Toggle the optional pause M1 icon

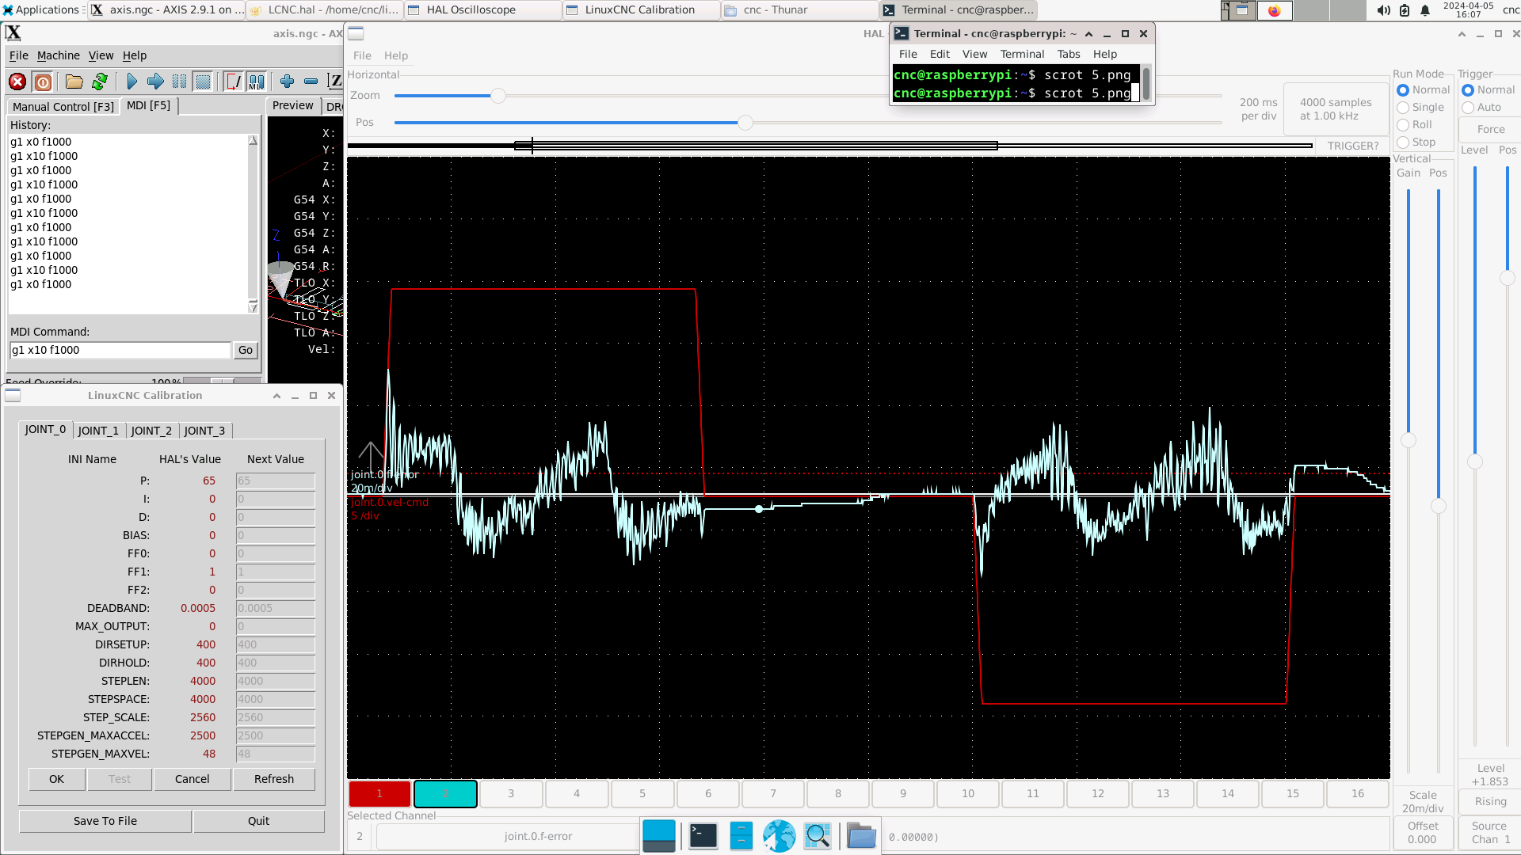(x=257, y=82)
